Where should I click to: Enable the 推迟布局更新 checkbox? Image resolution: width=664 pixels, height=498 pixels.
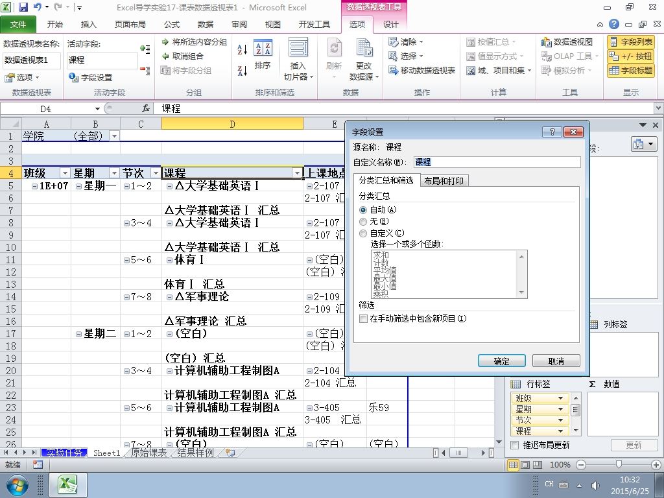[x=514, y=445]
